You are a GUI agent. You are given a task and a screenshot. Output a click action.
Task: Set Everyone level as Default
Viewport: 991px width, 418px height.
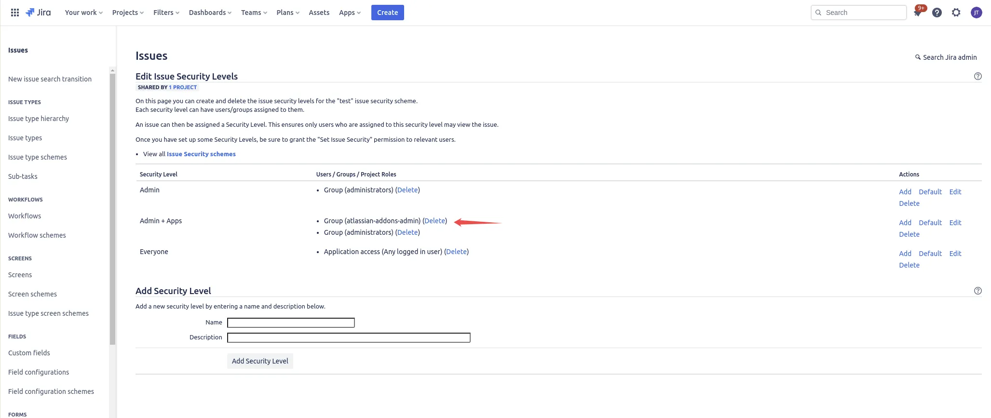click(x=930, y=254)
